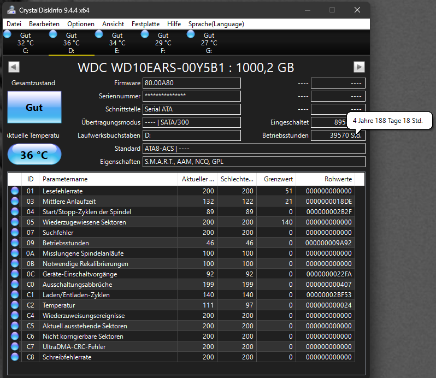Select raw value 000000000407
Image resolution: width=436 pixels, height=378 pixels.
329,285
